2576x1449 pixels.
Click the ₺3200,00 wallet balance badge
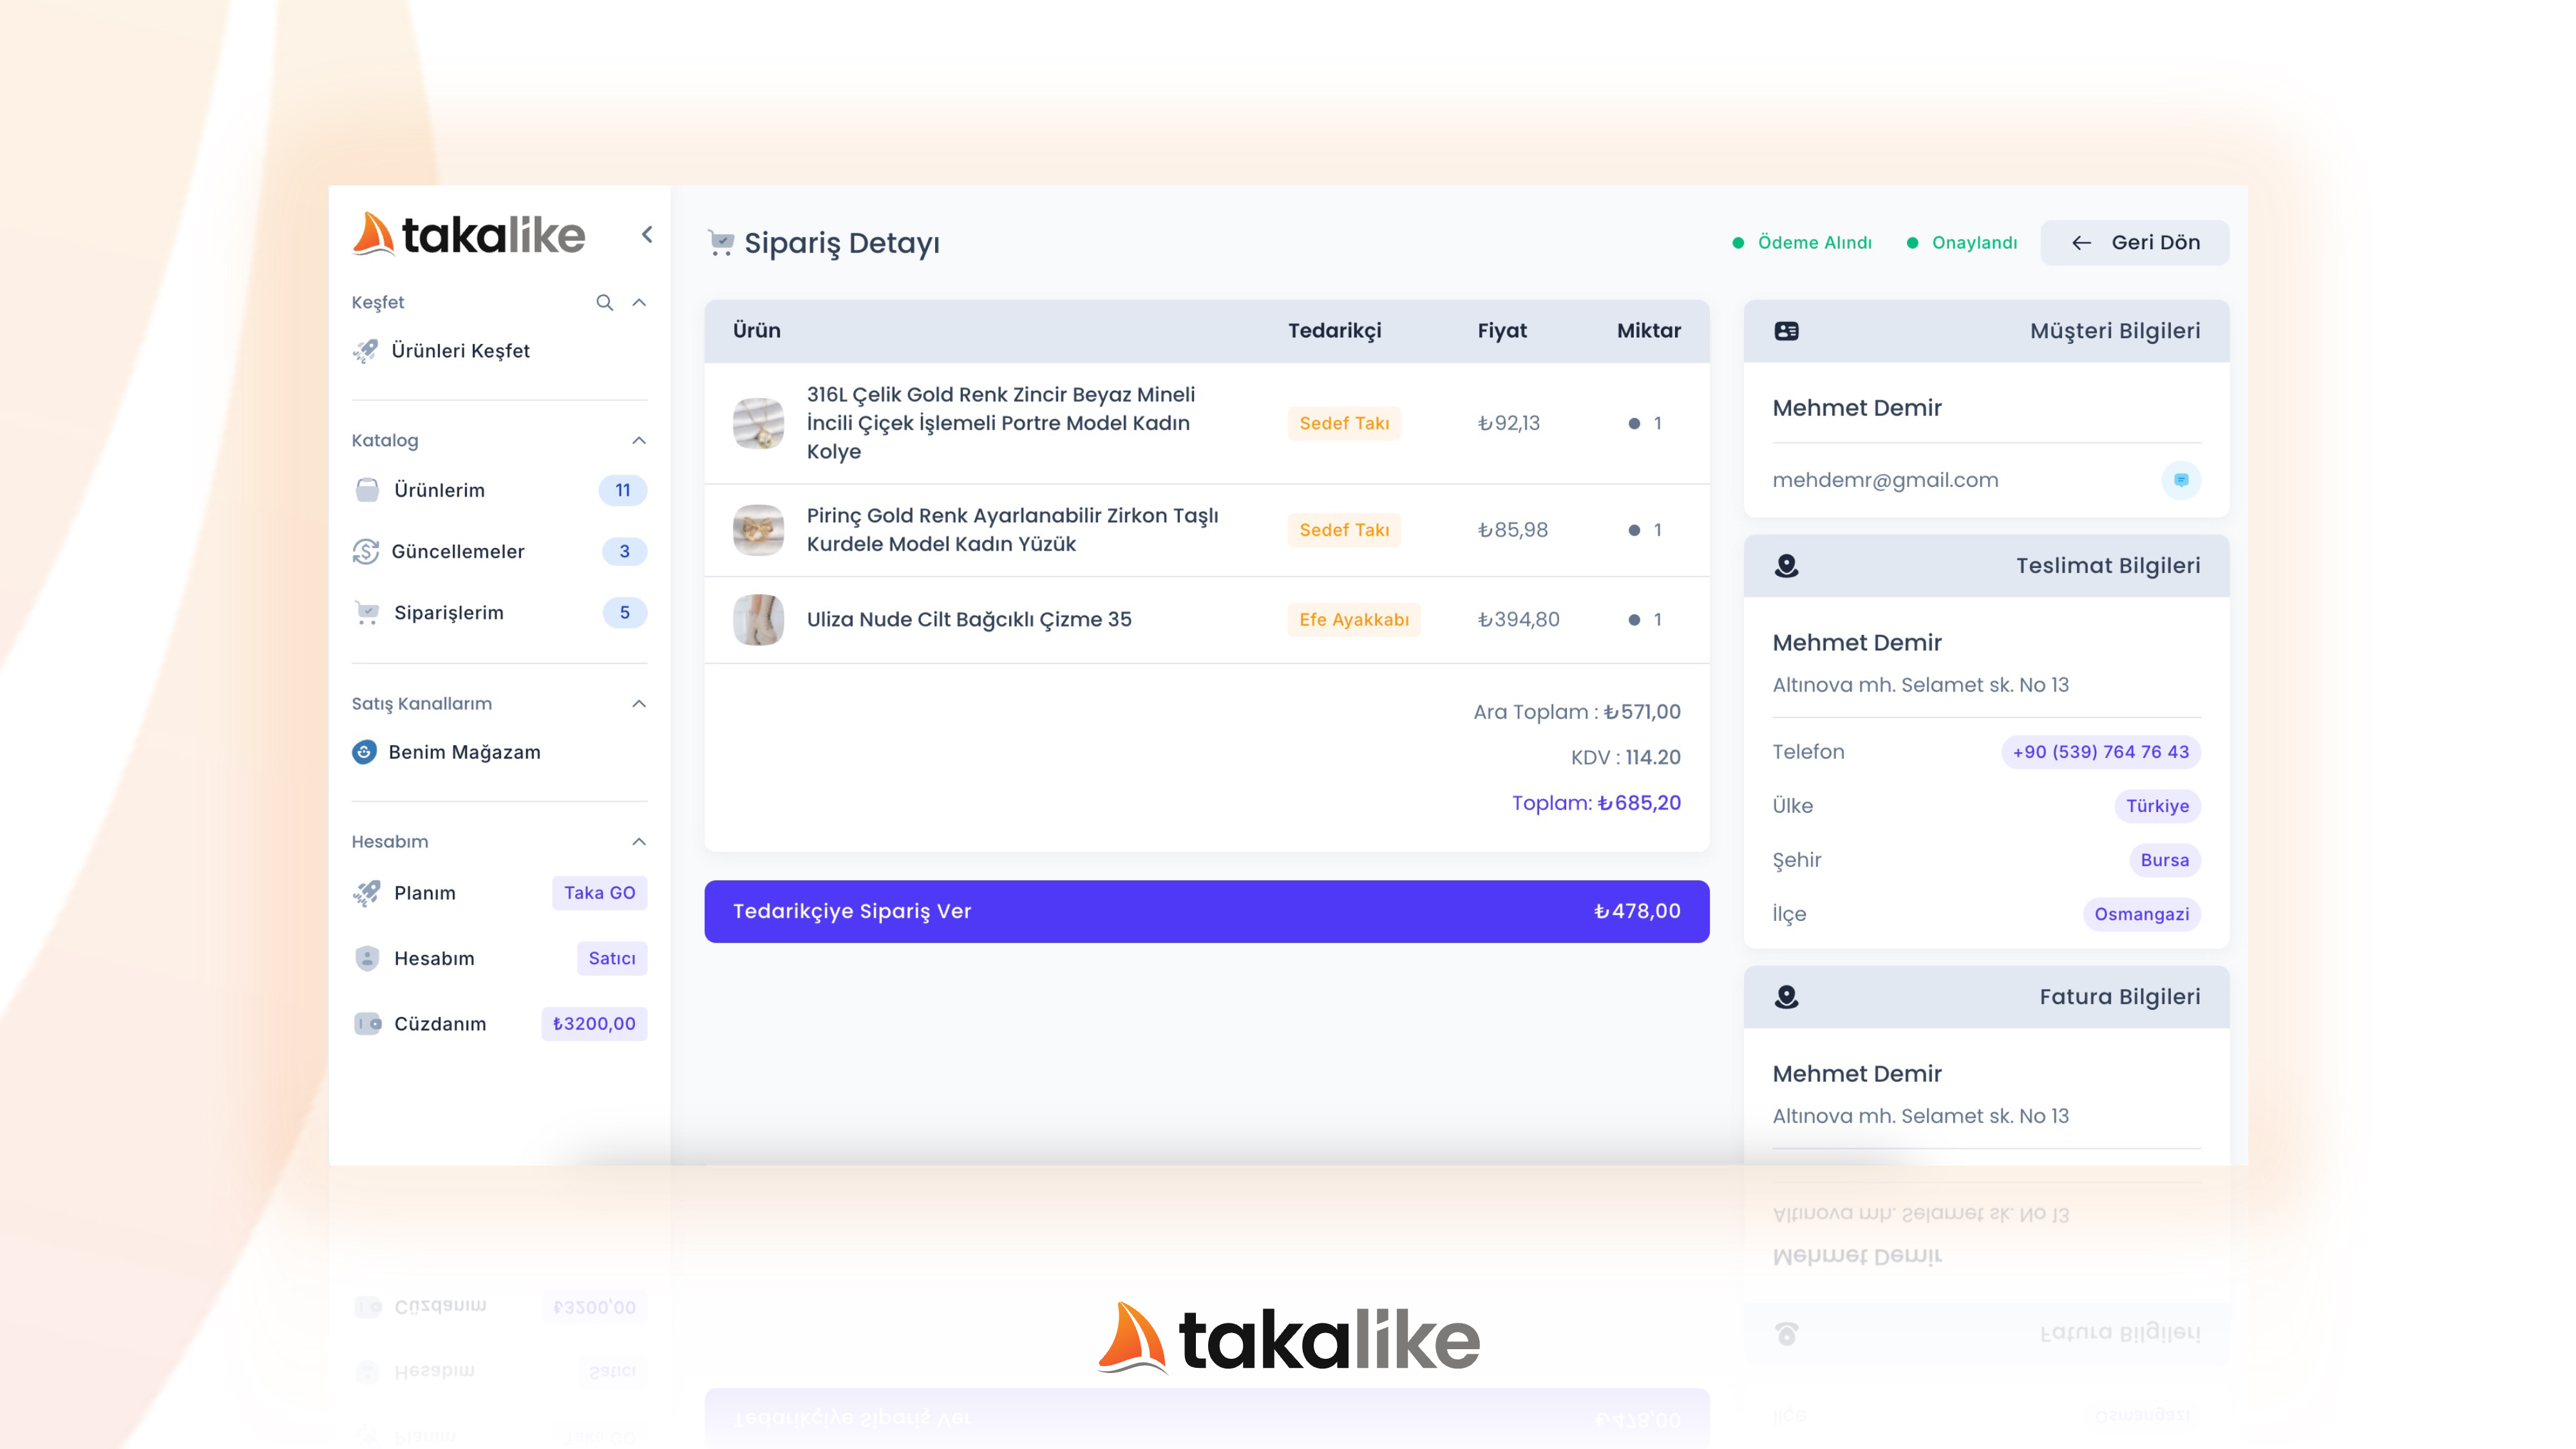pyautogui.click(x=594, y=1023)
